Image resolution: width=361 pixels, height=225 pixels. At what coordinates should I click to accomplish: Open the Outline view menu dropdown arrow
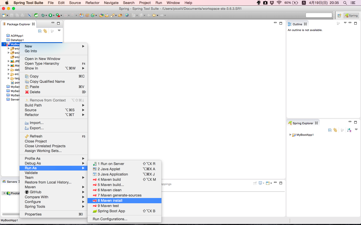click(345, 23)
